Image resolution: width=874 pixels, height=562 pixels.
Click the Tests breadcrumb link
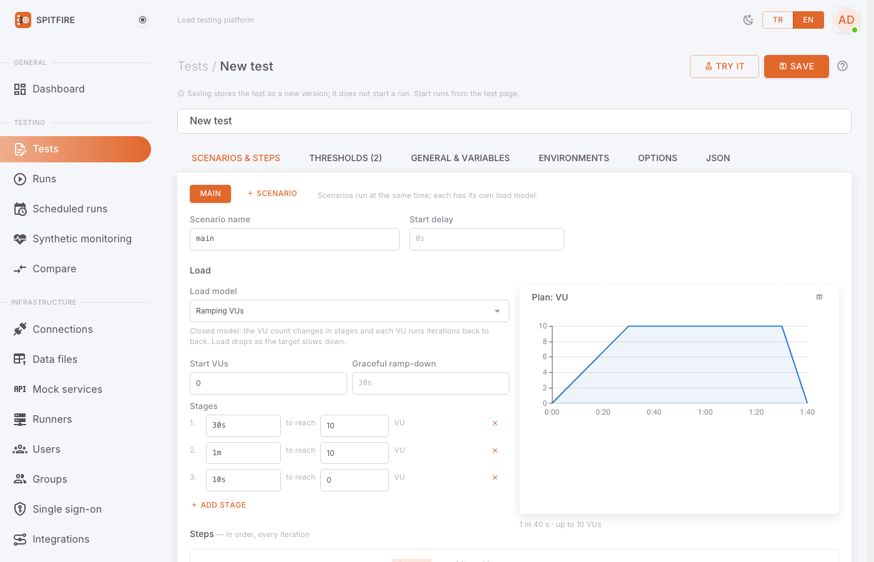click(x=193, y=67)
